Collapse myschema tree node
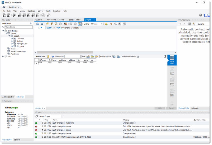The height and width of the screenshot is (145, 212). pyautogui.click(x=3, y=31)
